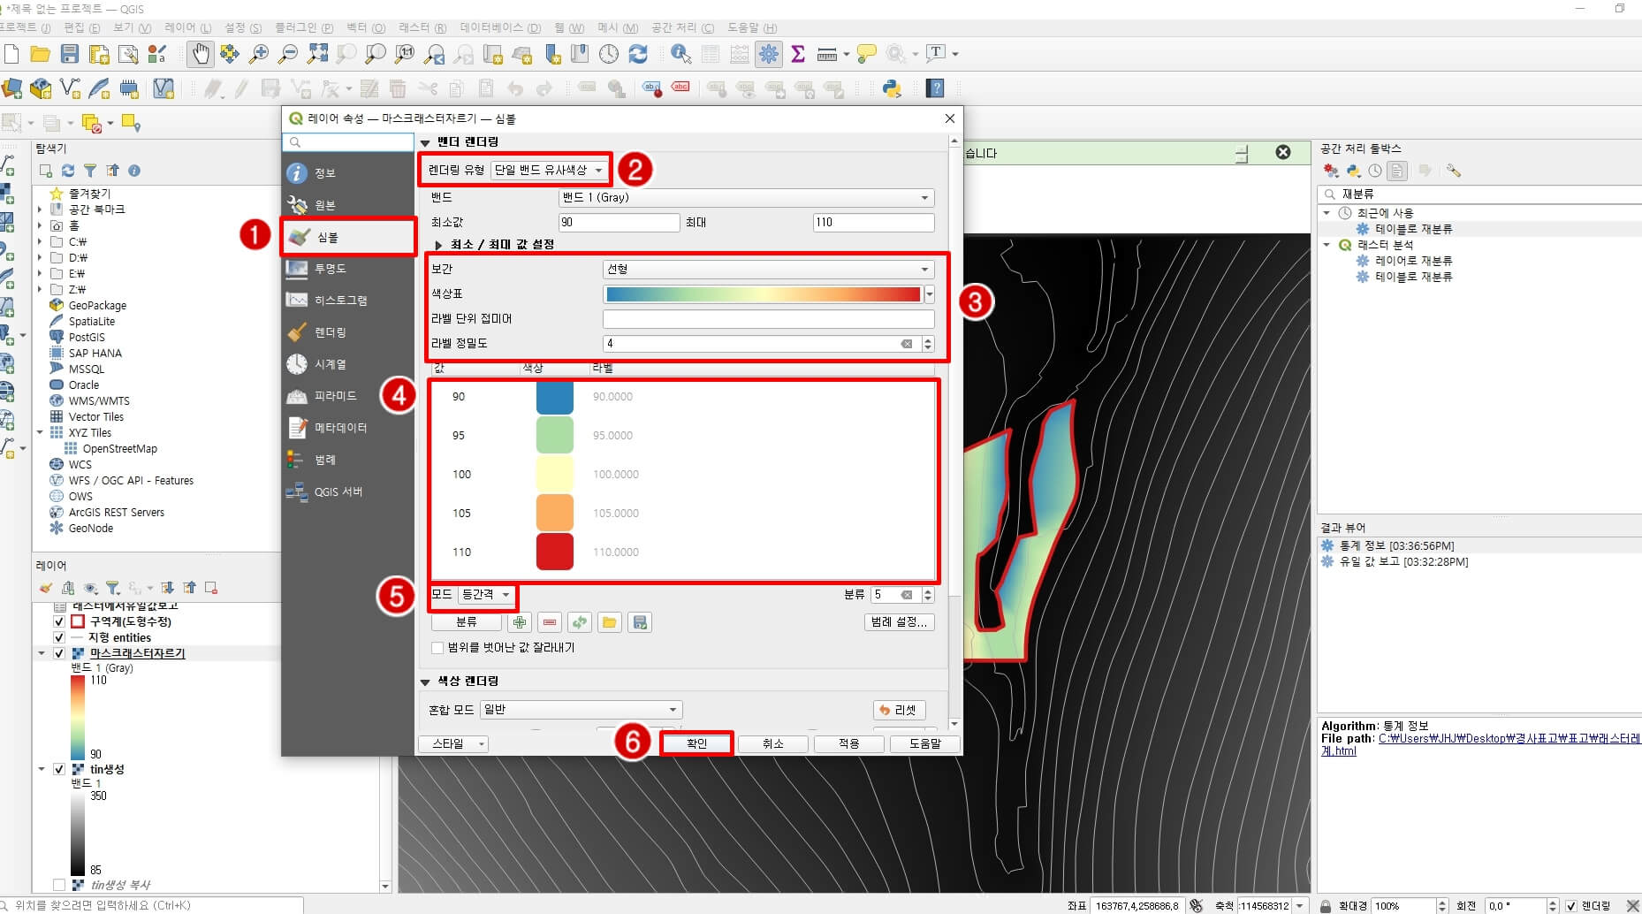
Task: Click the 범례 설정... button
Action: (x=899, y=622)
